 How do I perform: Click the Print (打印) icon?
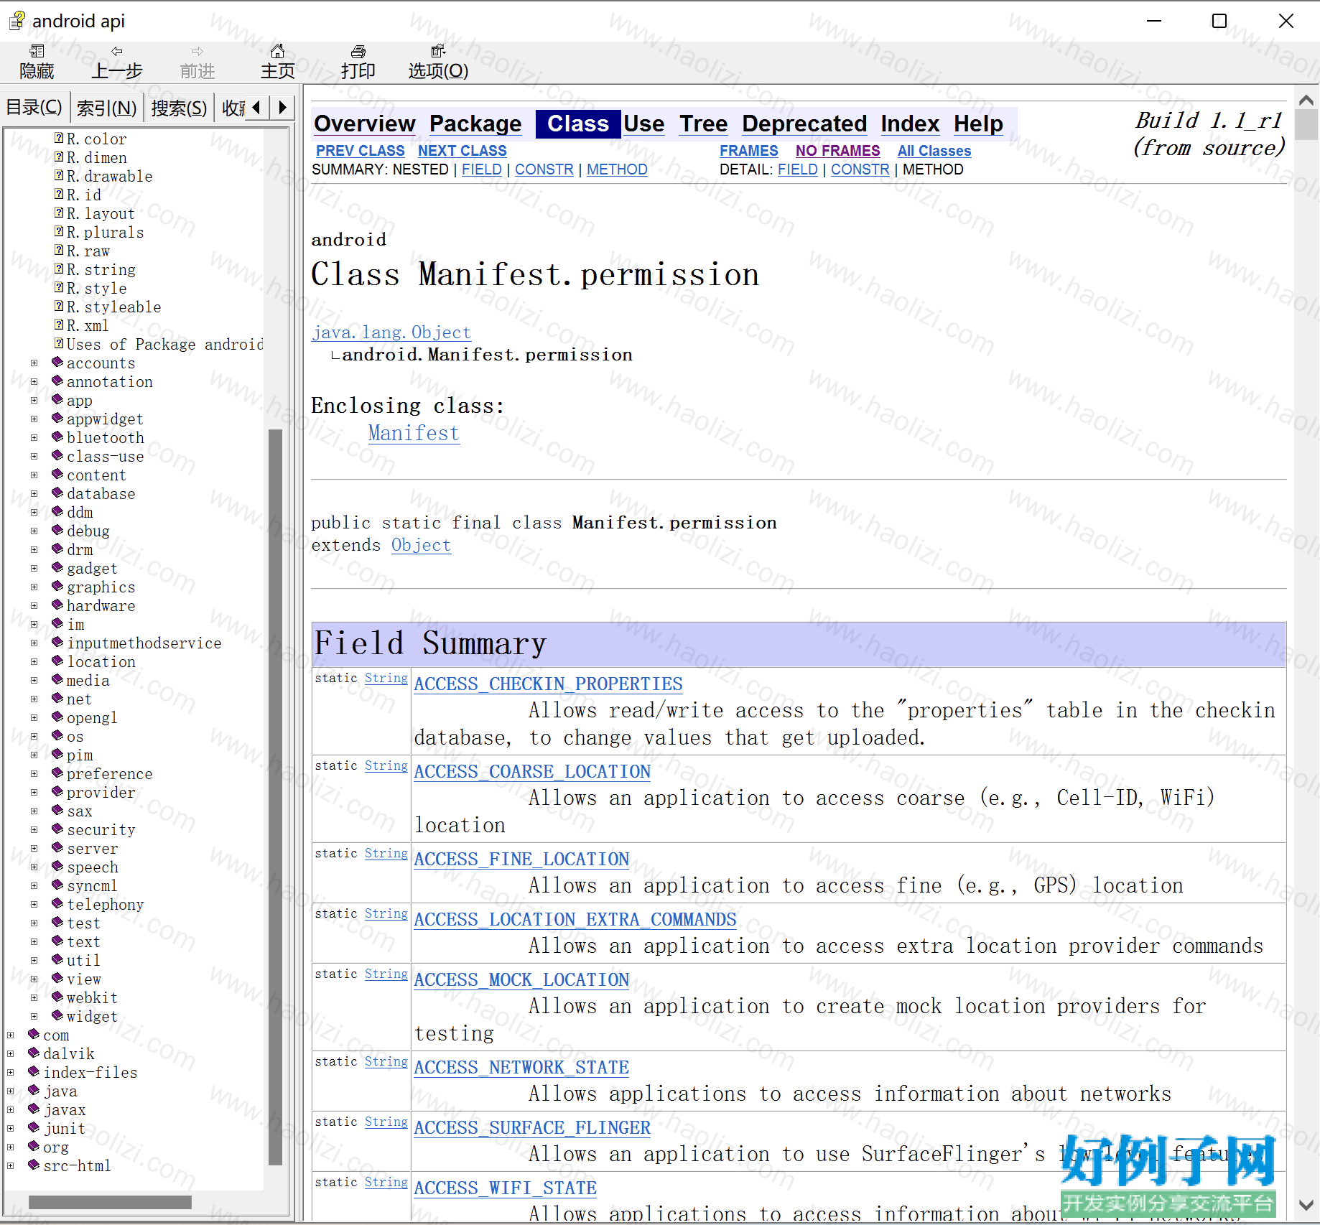point(358,51)
